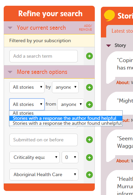Open the Criticality value '0' dropdown
Image resolution: width=133 pixels, height=195 pixels.
click(x=70, y=157)
